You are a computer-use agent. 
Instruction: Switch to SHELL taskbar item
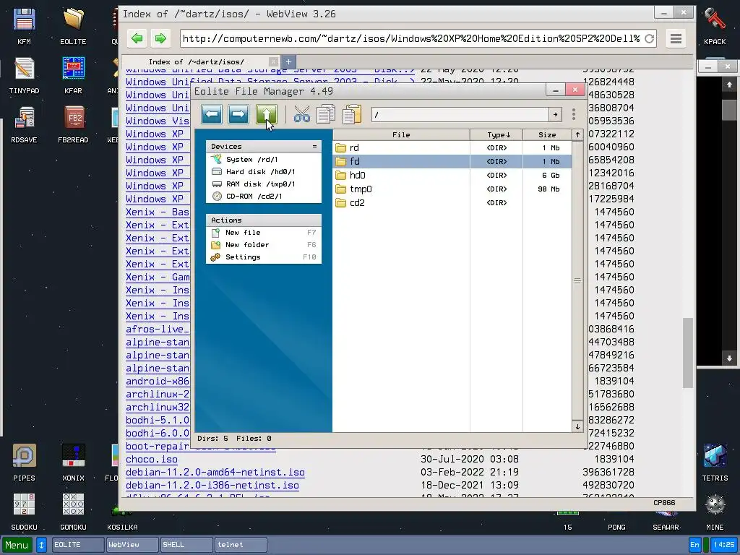186,545
